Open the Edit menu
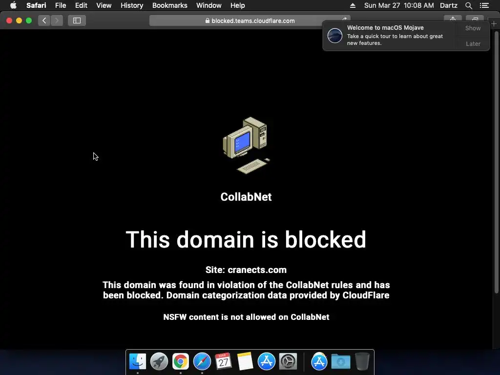This screenshot has height=375, width=500. point(81,5)
